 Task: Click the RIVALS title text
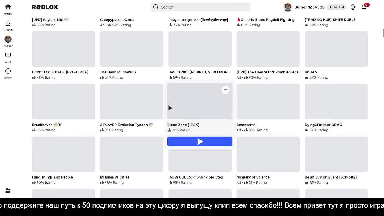point(311,72)
